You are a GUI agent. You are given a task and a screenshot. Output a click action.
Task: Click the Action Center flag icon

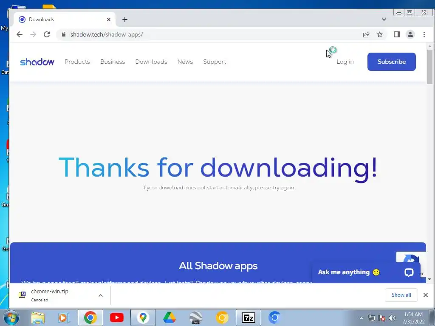[382, 318]
